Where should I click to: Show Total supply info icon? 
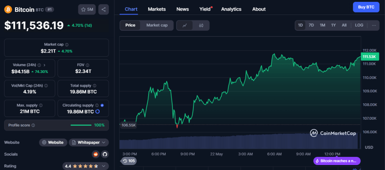(95, 86)
